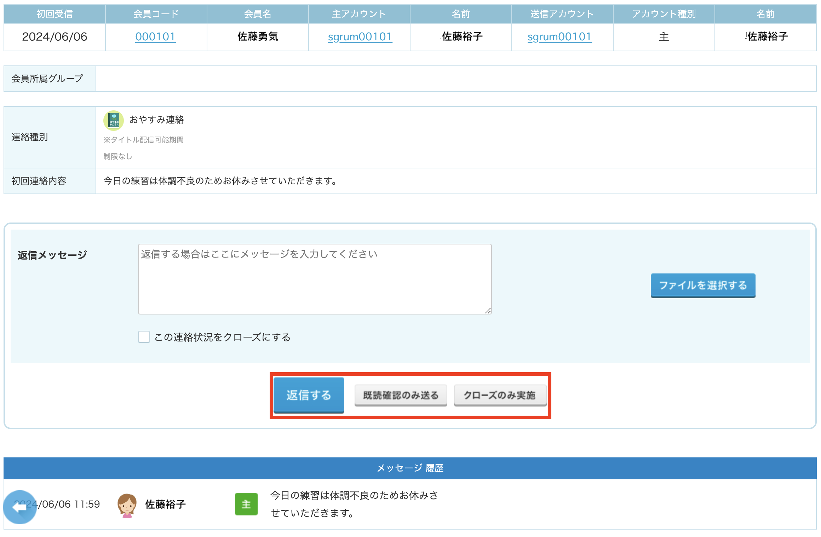Viewport: 821px width, 537px height.
Task: Focus the 返信メッセージ text area
Action: [x=314, y=279]
